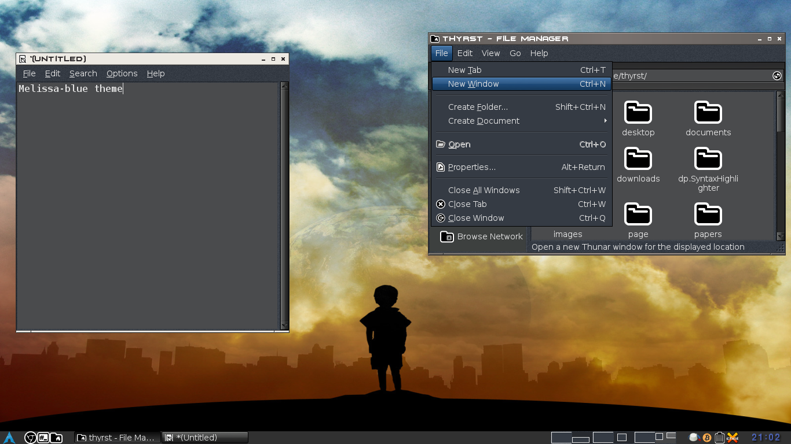Select the papers folder icon

point(708,214)
